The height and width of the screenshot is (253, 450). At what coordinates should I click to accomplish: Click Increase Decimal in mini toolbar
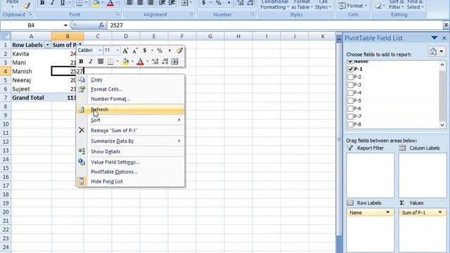click(155, 61)
